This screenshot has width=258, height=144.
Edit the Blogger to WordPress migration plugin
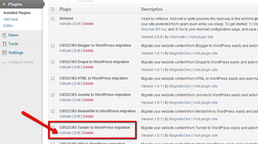(x=77, y=51)
